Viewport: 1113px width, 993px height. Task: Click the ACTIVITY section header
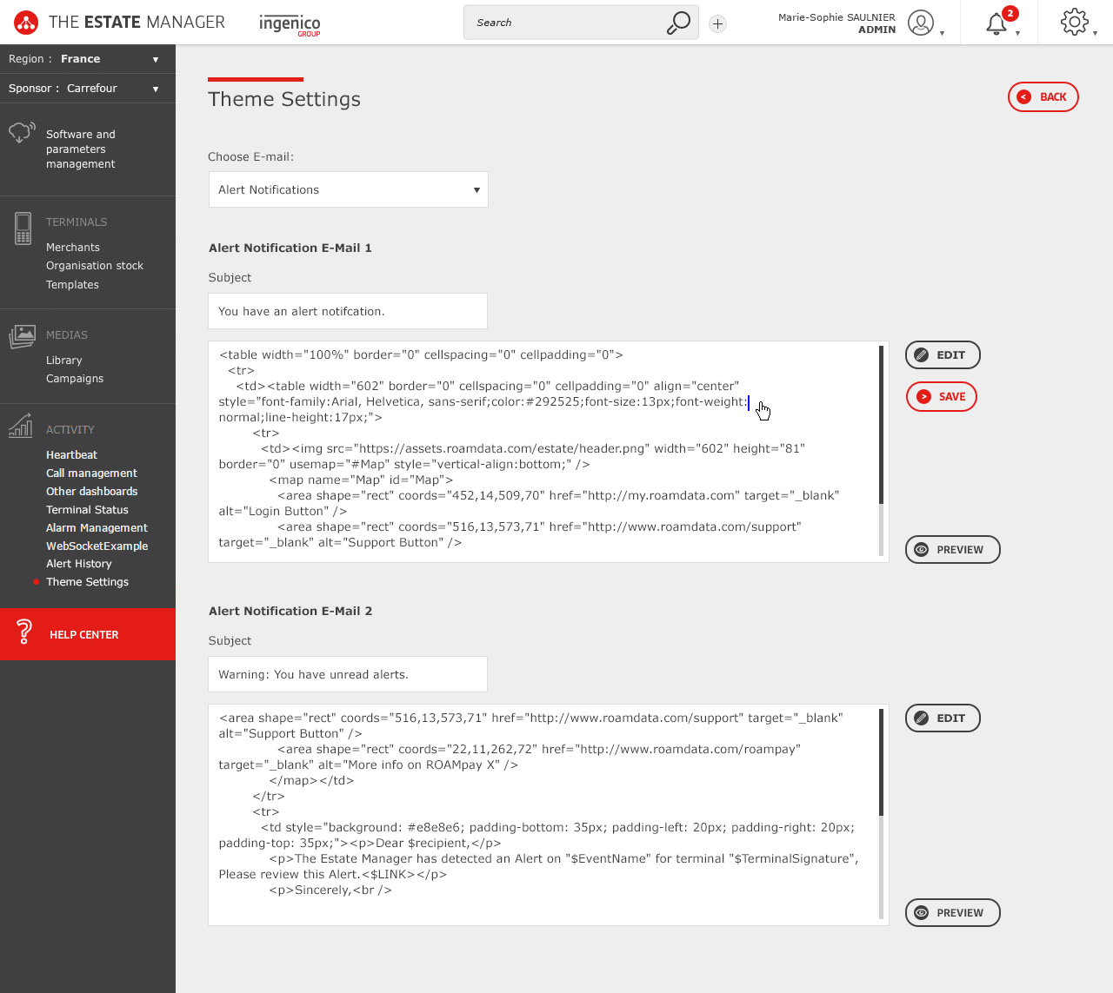[x=70, y=430]
